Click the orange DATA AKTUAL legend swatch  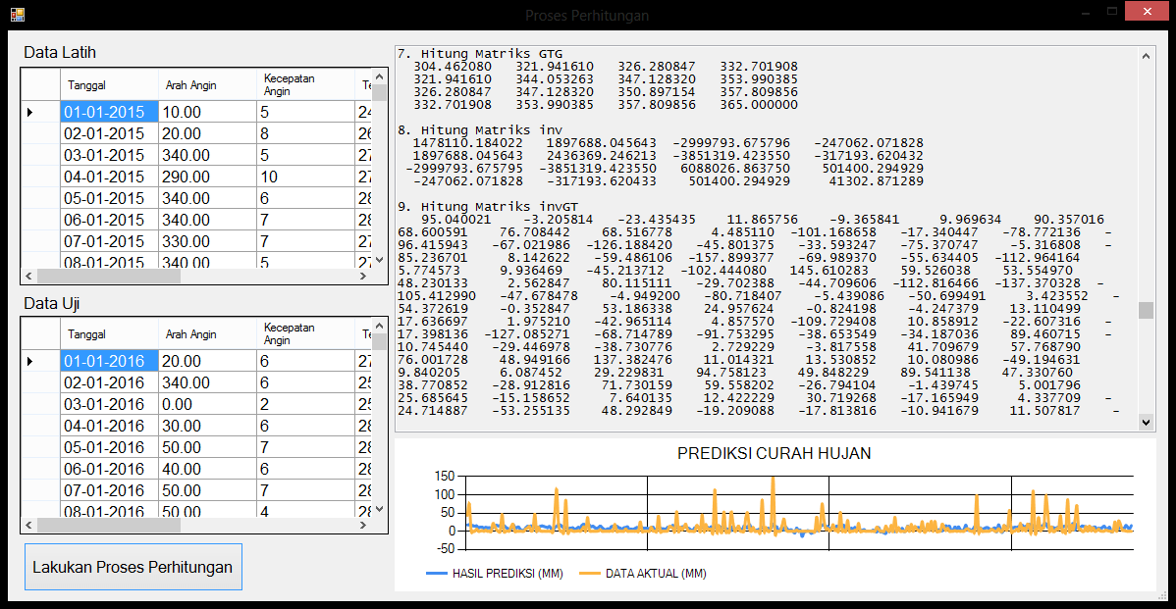pyautogui.click(x=589, y=574)
